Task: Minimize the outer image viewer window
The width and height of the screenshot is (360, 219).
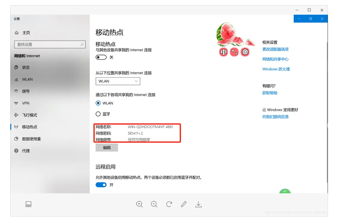Action: (297, 10)
